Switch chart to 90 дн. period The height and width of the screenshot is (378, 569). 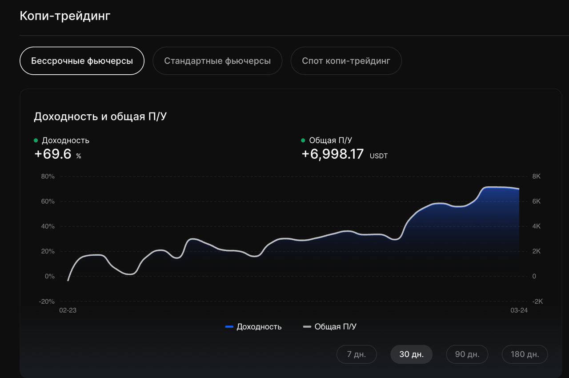click(467, 354)
